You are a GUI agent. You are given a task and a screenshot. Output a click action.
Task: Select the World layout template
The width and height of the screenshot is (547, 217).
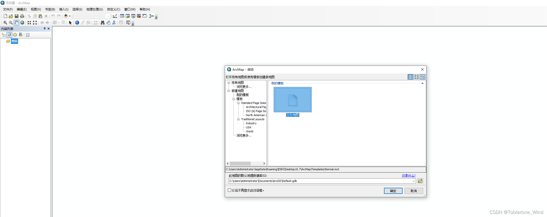point(249,131)
